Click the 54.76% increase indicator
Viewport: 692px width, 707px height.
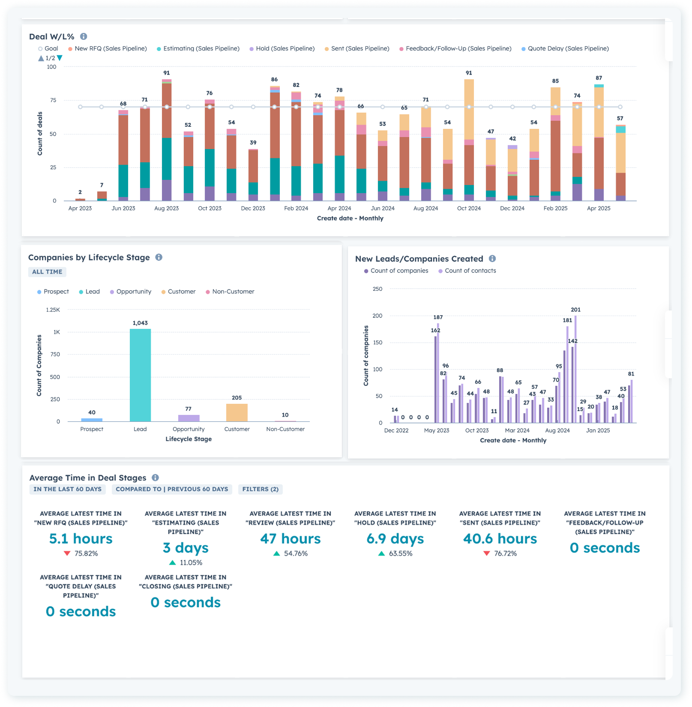point(291,554)
